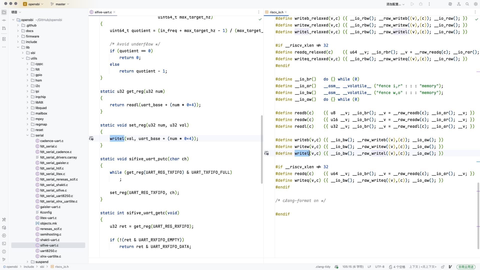Click the gutter icon beside #define writel in riscv_io.h
Image resolution: width=480 pixels, height=270 pixels.
tap(266, 153)
